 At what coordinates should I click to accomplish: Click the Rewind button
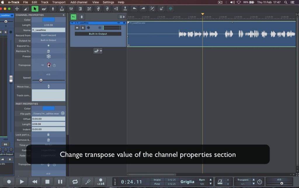[35, 182]
